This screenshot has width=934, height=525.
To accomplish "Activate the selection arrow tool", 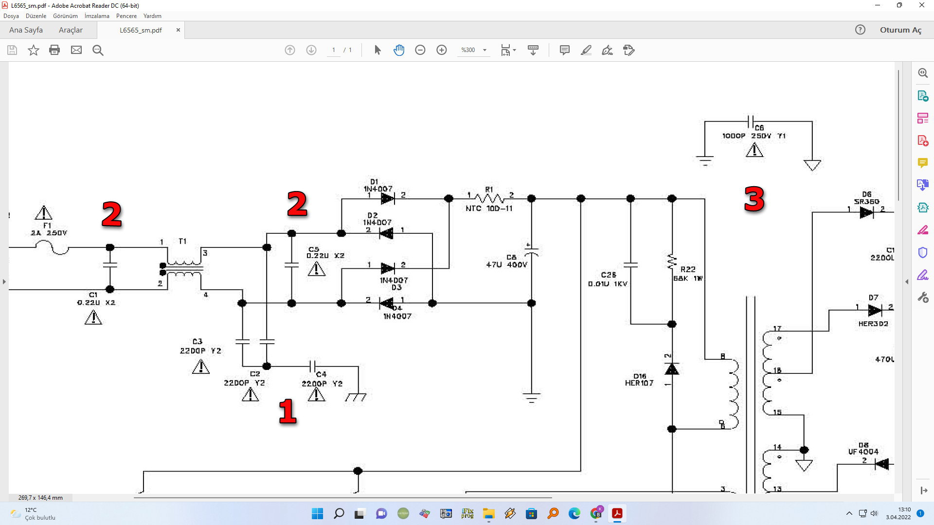I will point(377,50).
